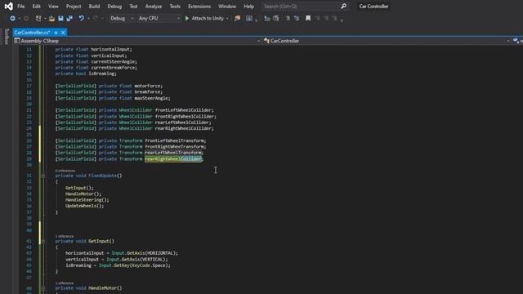Open the Tools menu
This screenshot has width=523, height=294.
175,7
